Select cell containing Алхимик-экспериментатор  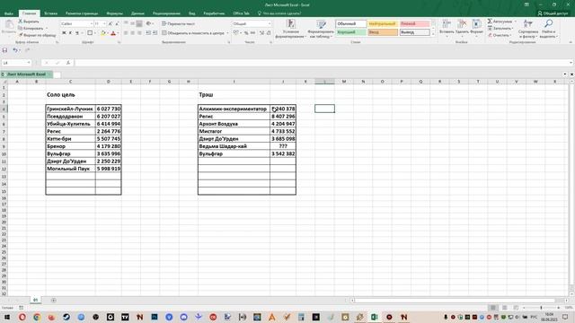click(234, 109)
